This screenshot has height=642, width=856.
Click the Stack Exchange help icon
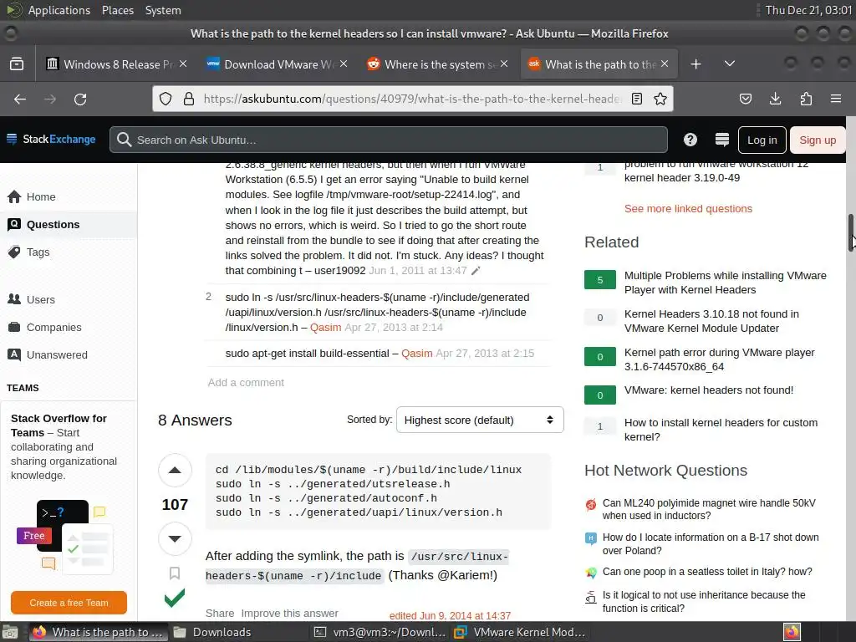[690, 140]
